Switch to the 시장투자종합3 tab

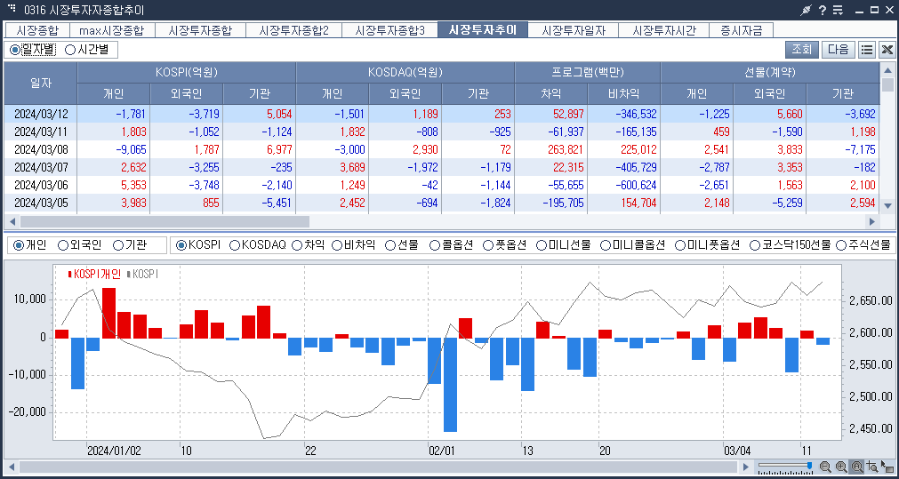[389, 30]
